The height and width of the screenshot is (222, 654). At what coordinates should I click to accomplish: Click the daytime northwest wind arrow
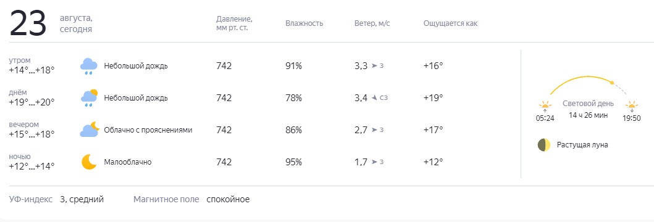pos(374,98)
